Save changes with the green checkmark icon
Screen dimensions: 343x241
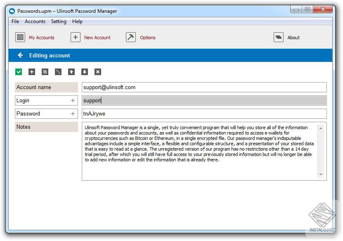[x=19, y=72]
